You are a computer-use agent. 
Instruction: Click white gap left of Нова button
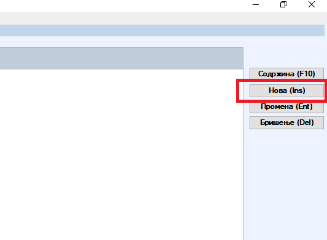pyautogui.click(x=244, y=90)
